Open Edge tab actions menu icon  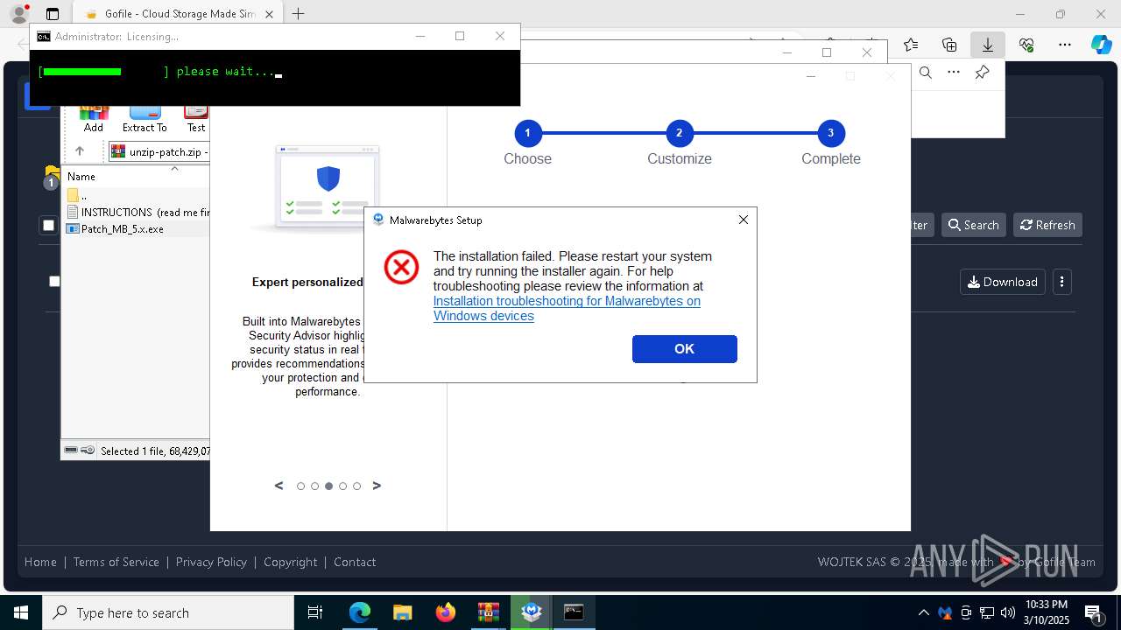pyautogui.click(x=53, y=14)
